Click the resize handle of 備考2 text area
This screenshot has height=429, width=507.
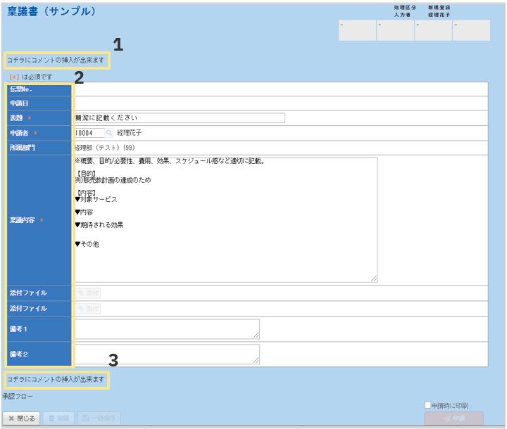[x=256, y=360]
